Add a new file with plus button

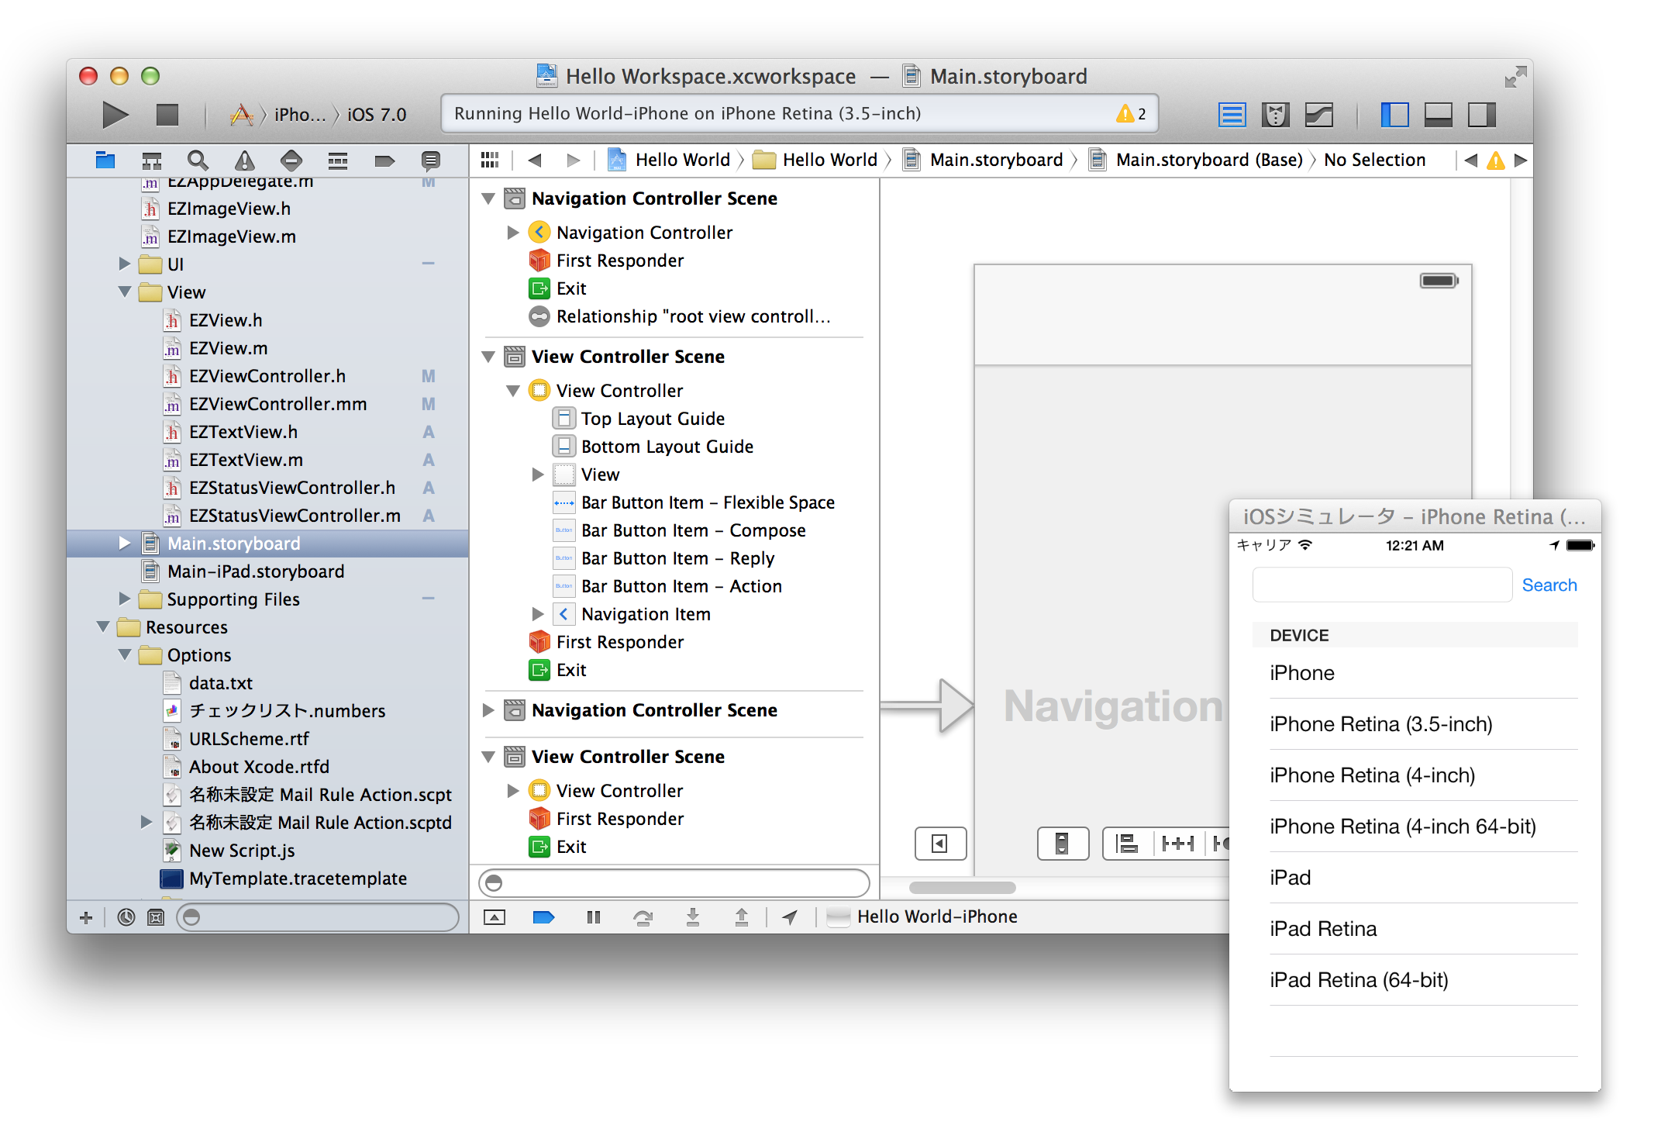point(86,917)
